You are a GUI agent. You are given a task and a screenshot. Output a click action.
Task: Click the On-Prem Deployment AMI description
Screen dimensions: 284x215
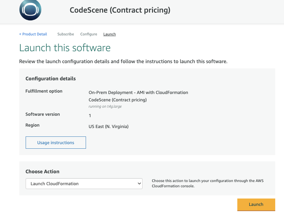138,92
